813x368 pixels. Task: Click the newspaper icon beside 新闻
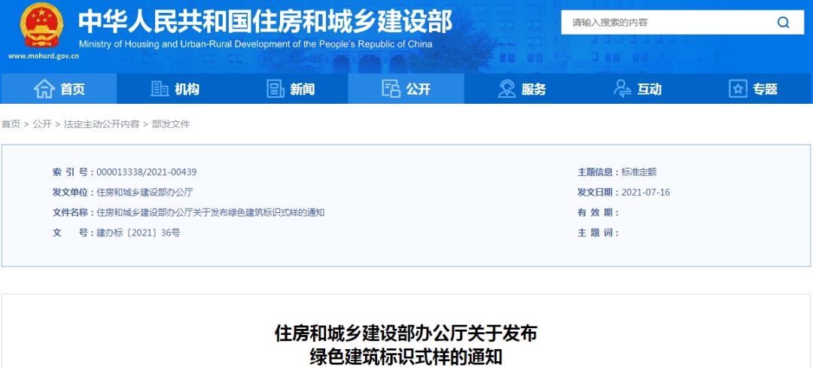[276, 89]
